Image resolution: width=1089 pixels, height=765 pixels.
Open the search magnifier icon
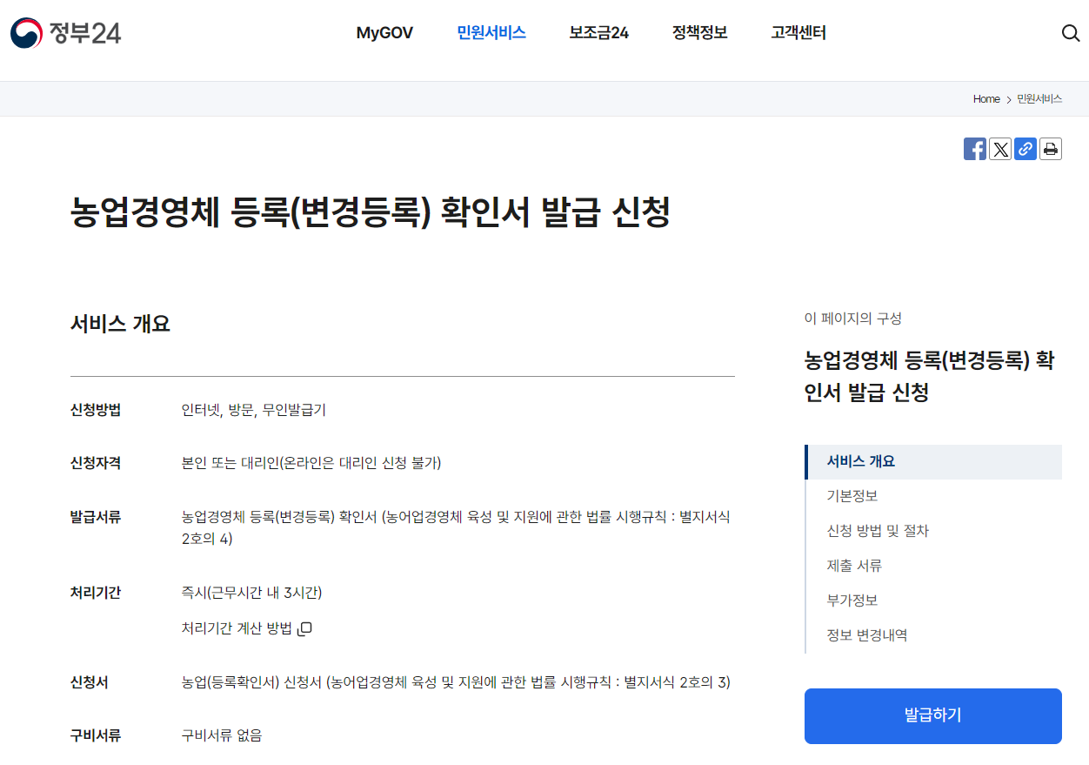[x=1071, y=33]
